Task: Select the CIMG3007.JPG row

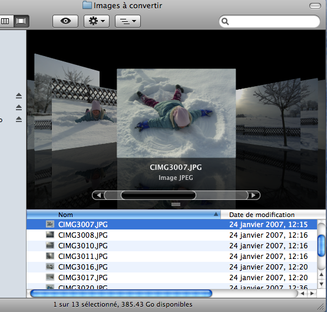Action: [x=171, y=224]
